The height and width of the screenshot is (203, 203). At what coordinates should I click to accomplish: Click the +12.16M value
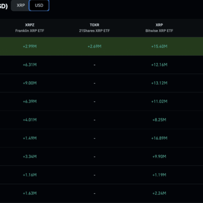[159, 65]
